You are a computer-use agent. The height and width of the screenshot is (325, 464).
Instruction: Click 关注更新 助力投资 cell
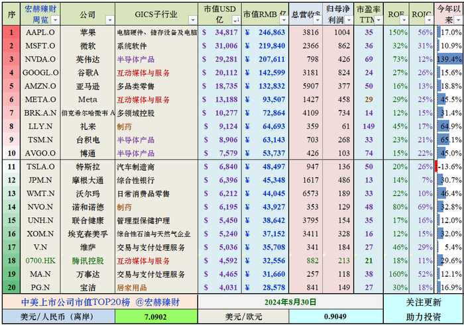pyautogui.click(x=424, y=309)
